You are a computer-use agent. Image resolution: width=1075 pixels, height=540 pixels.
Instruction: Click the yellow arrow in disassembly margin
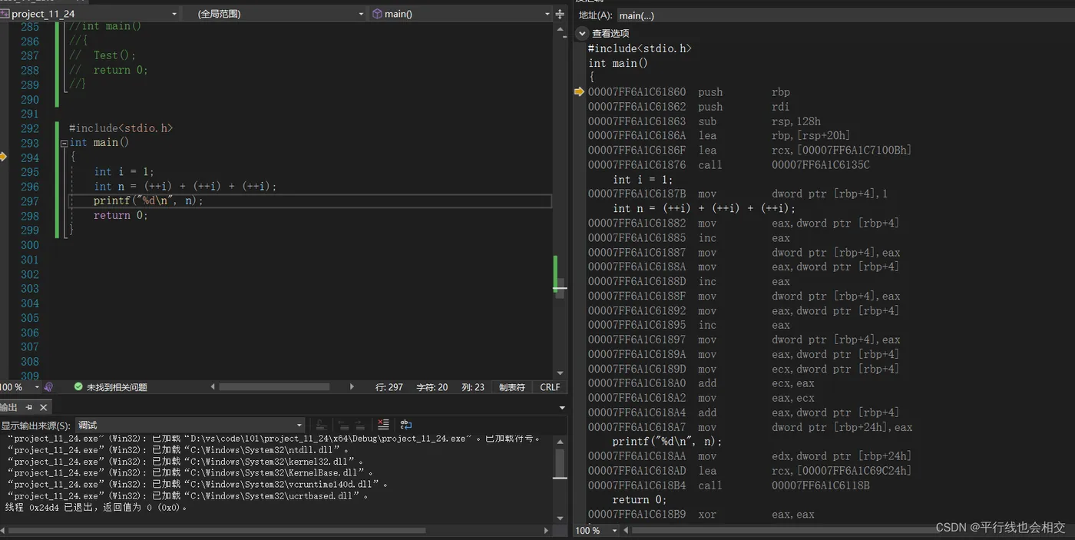579,92
